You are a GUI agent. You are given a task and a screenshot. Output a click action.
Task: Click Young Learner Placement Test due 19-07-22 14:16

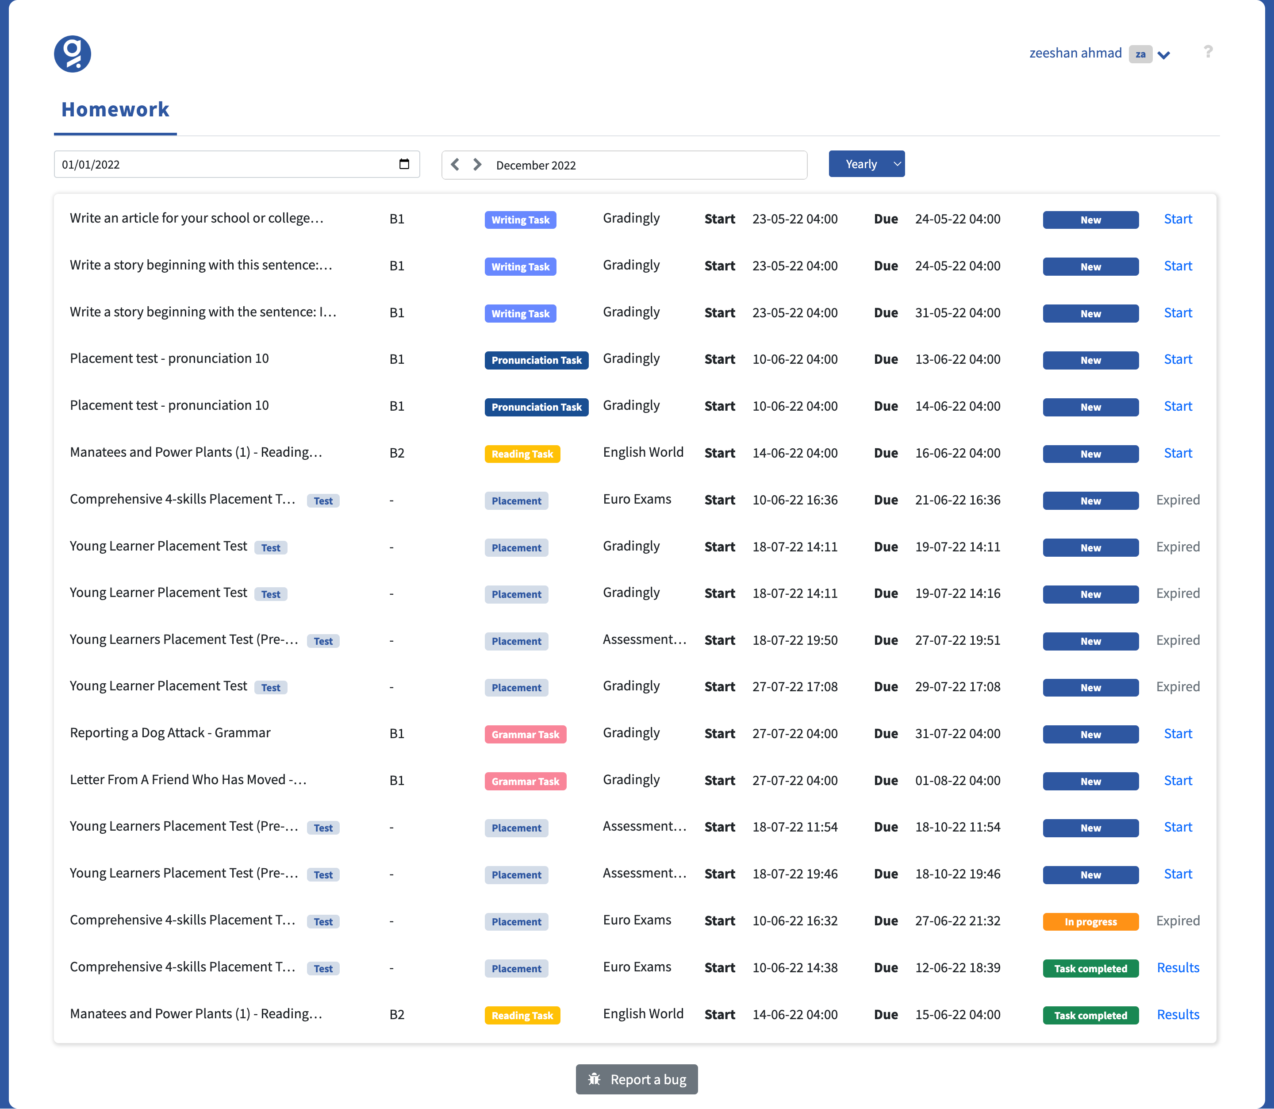(x=158, y=593)
